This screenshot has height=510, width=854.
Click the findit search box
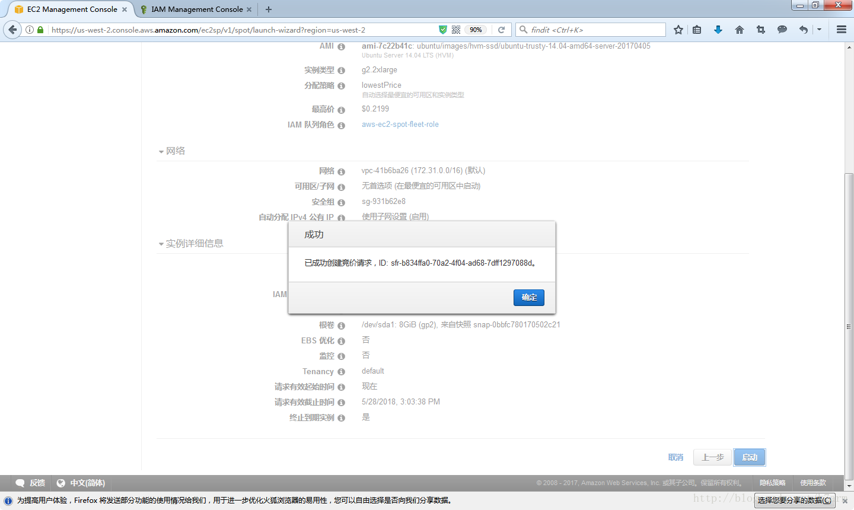[591, 30]
